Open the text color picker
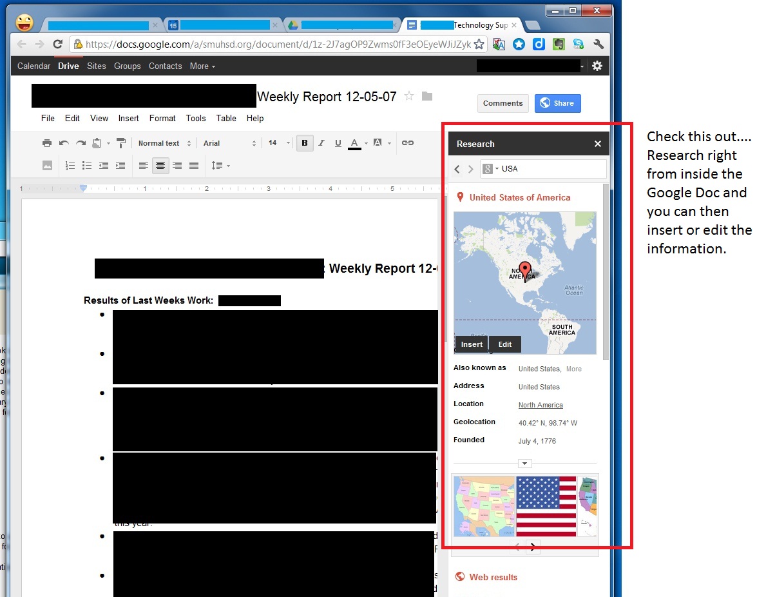 (x=355, y=143)
